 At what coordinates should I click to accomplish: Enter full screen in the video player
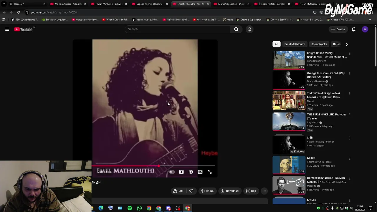click(210, 172)
